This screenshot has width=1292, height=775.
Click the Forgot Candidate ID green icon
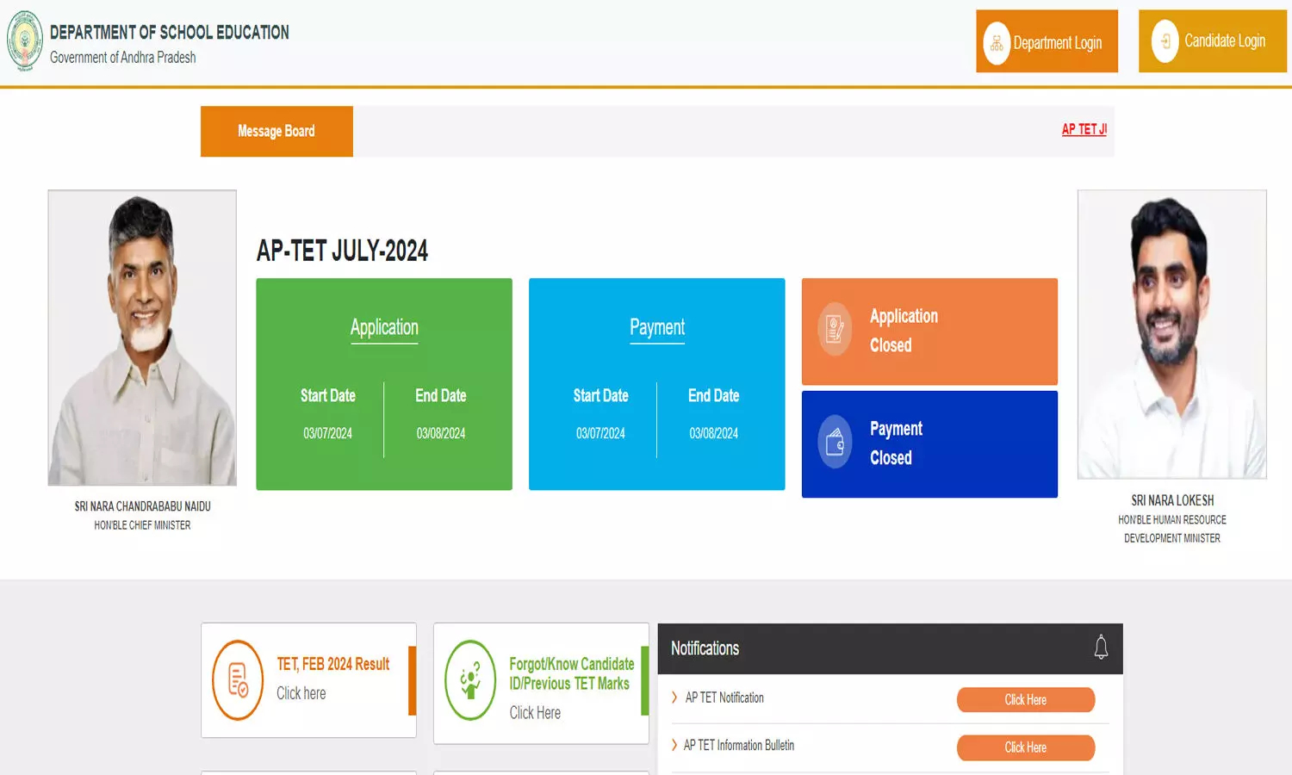[470, 679]
